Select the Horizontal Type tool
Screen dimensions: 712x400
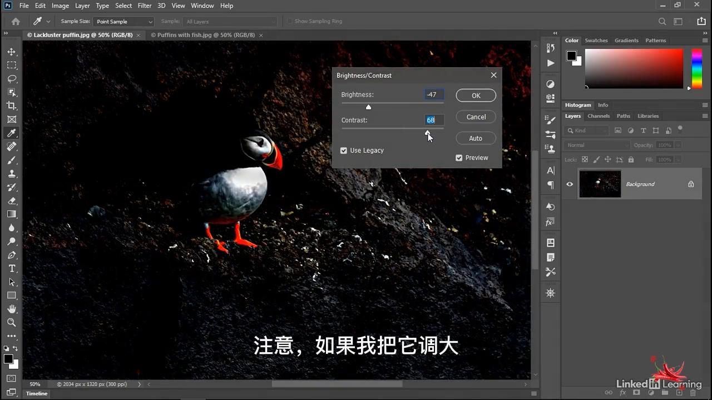[12, 268]
